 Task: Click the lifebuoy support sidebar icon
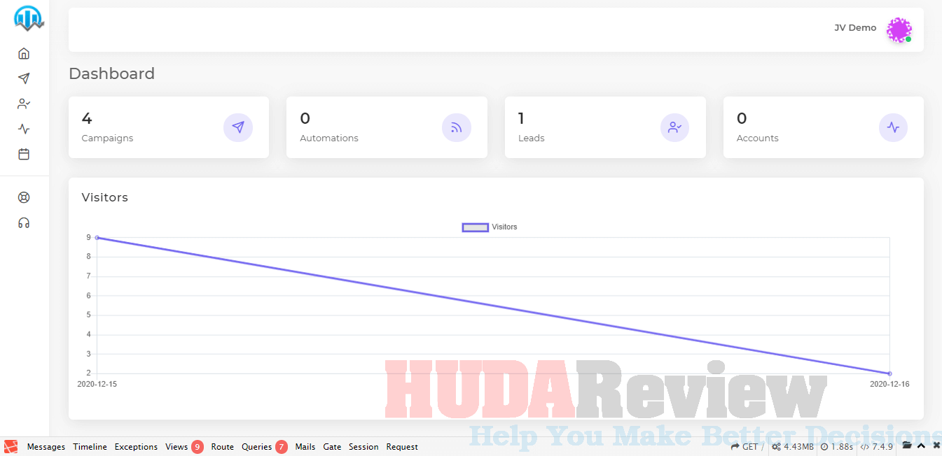tap(24, 197)
